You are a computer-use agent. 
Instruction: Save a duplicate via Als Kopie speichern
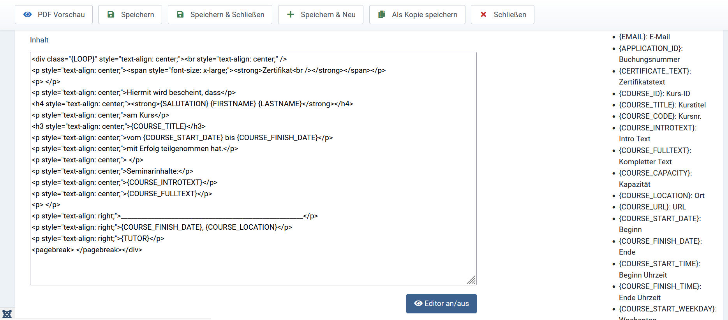(x=417, y=14)
